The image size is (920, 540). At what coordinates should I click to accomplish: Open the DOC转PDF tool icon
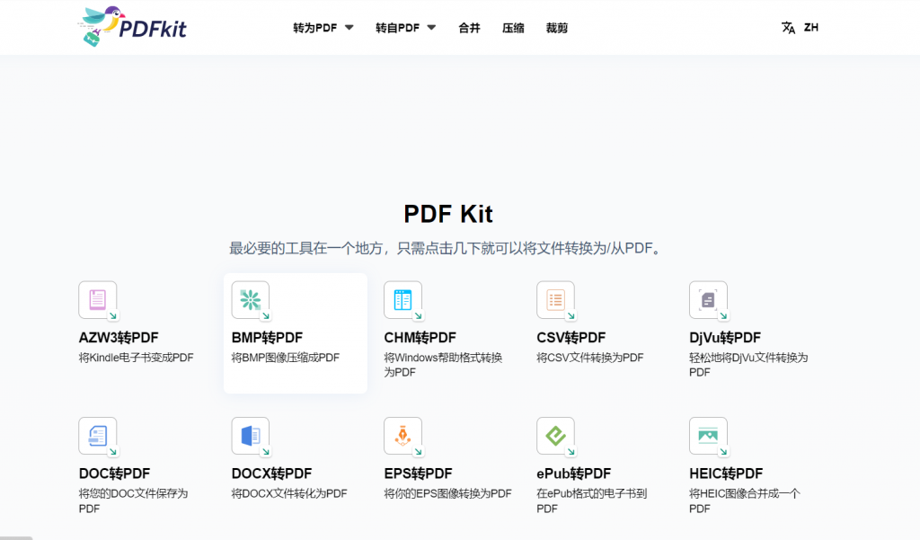(98, 436)
